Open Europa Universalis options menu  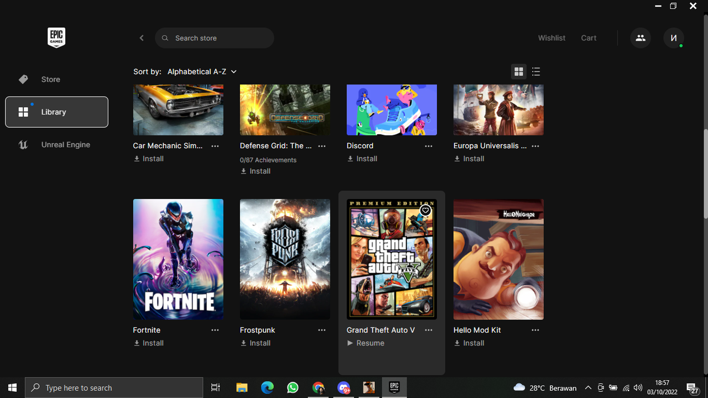tap(535, 146)
